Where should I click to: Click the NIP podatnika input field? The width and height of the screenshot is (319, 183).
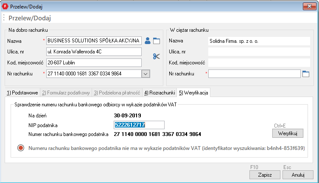coord(139,125)
